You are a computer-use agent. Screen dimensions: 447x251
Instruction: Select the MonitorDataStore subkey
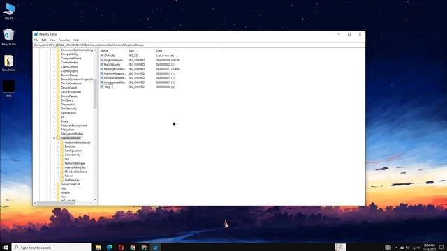click(x=75, y=172)
